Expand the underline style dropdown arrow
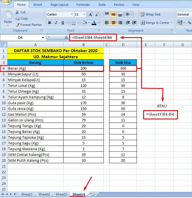Screen dimensions: 192x198 click(x=67, y=23)
